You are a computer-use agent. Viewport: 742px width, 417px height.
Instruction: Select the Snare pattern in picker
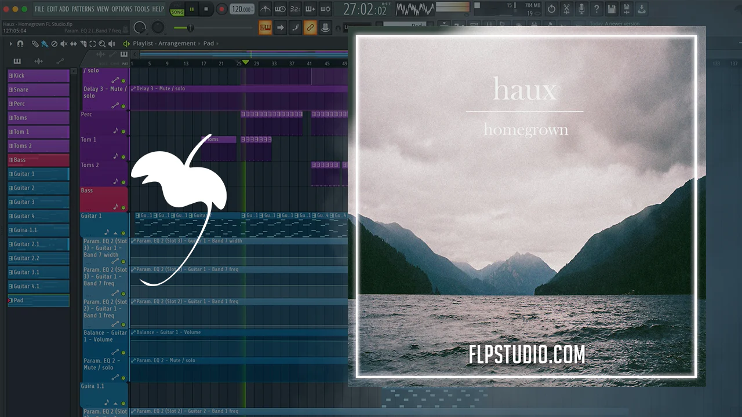38,90
